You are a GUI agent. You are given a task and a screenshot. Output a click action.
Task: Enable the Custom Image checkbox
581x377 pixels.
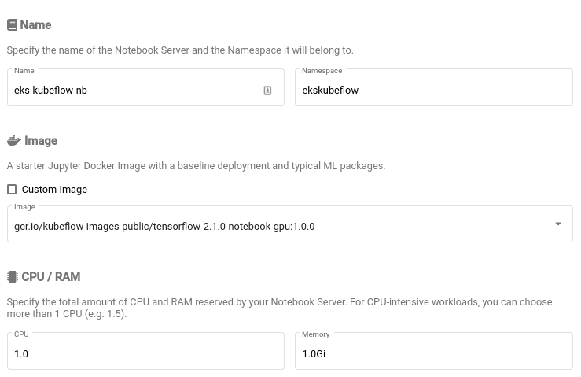[x=12, y=190]
